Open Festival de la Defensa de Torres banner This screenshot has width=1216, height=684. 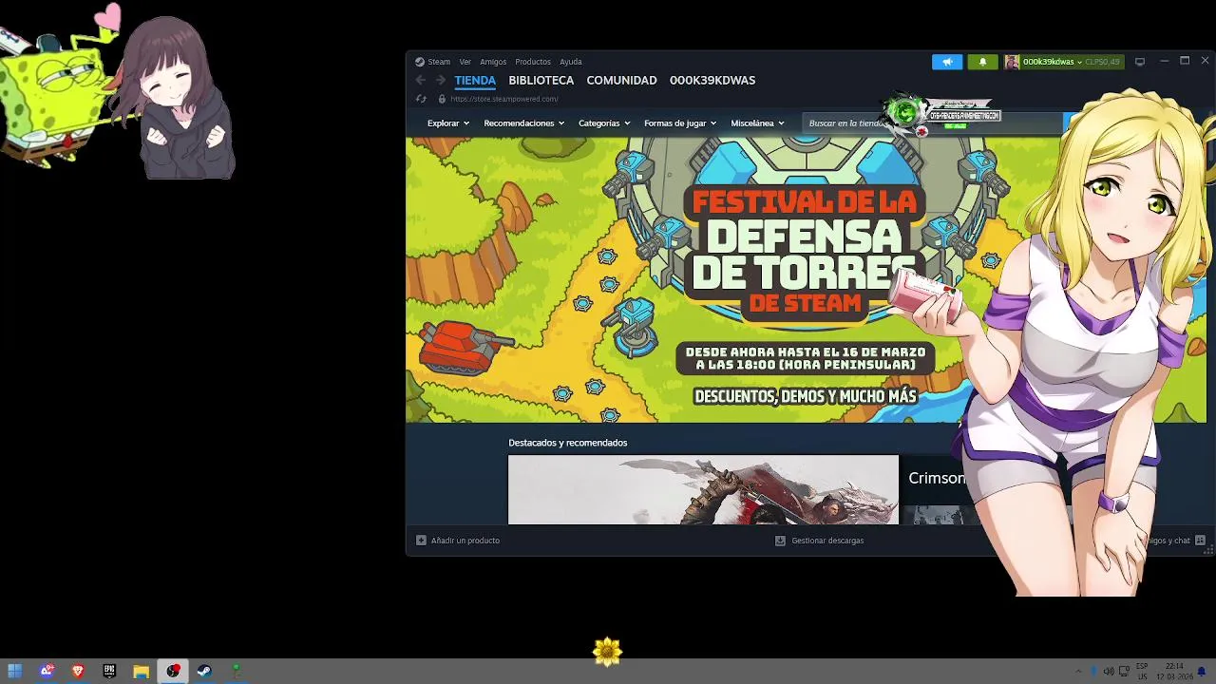[x=806, y=280]
